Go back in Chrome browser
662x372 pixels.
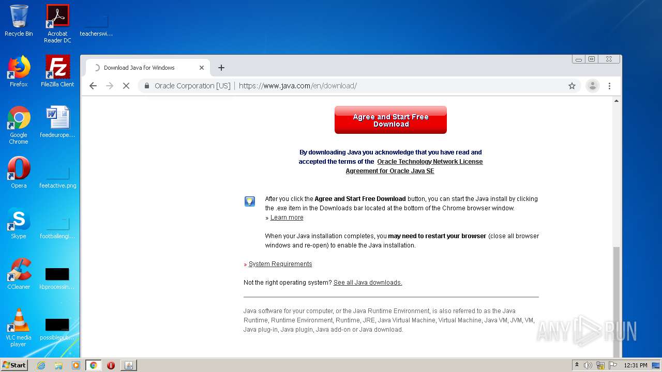[93, 86]
